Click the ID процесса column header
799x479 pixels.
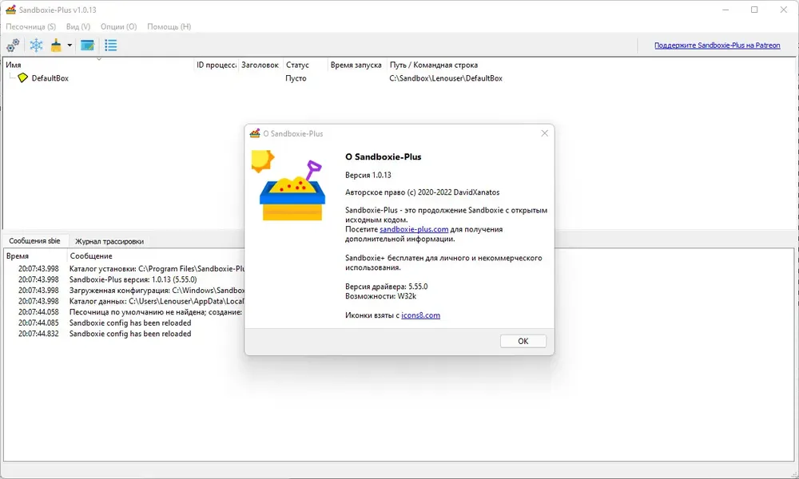point(217,65)
